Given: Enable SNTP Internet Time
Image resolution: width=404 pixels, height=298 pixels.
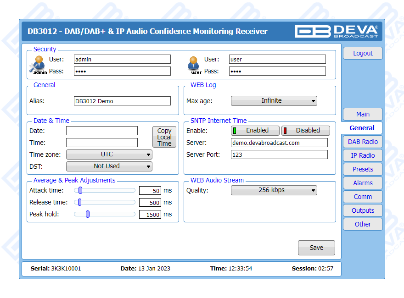Looking at the screenshot, I should pos(256,131).
